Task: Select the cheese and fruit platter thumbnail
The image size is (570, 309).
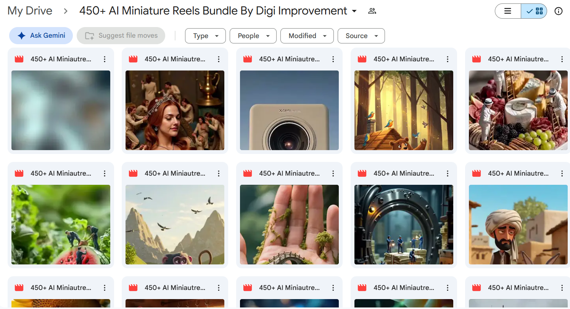Action: click(518, 110)
